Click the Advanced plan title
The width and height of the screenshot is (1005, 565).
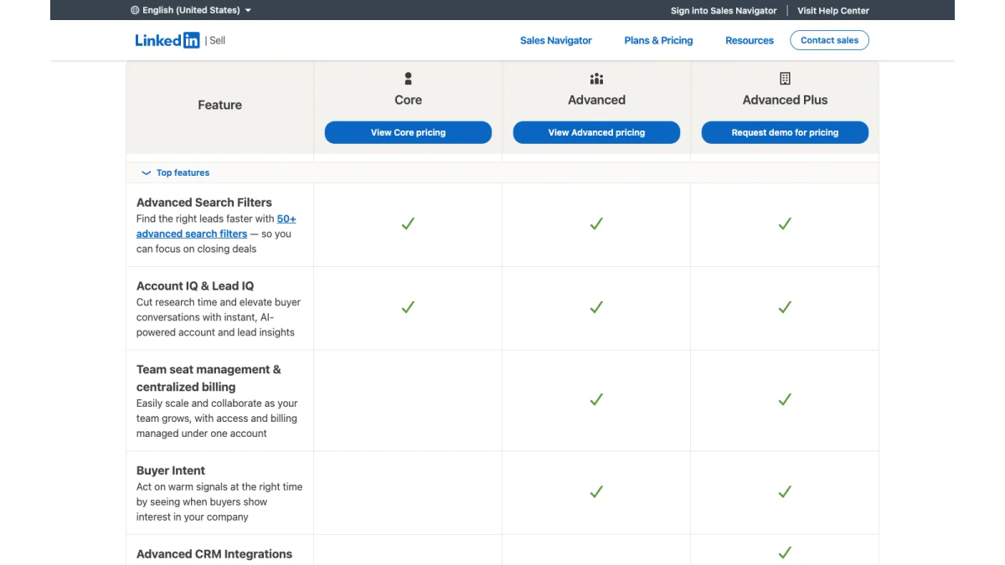[596, 100]
